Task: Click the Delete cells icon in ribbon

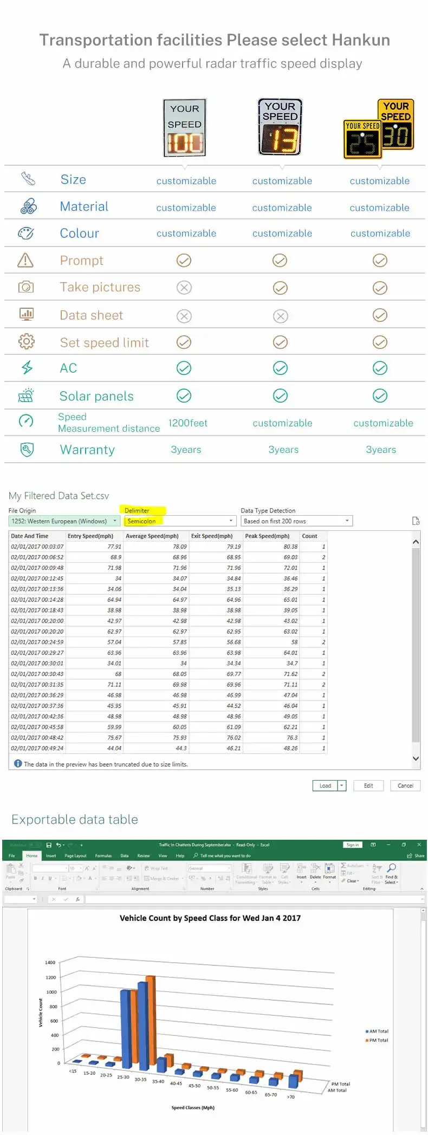Action: (x=315, y=868)
